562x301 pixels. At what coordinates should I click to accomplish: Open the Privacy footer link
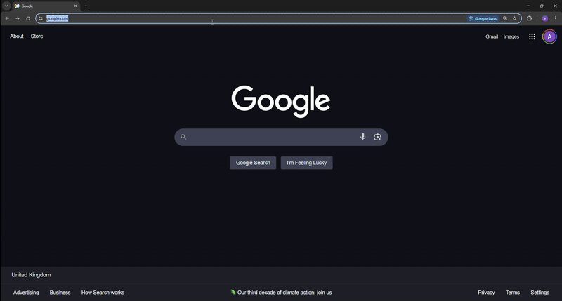point(486,293)
